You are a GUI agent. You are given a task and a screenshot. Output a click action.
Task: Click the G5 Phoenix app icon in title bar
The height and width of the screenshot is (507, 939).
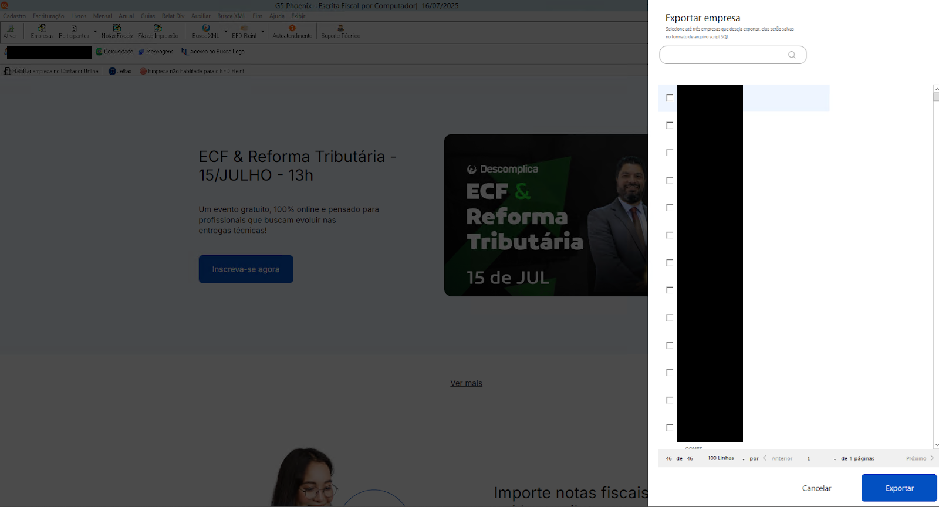pos(4,5)
